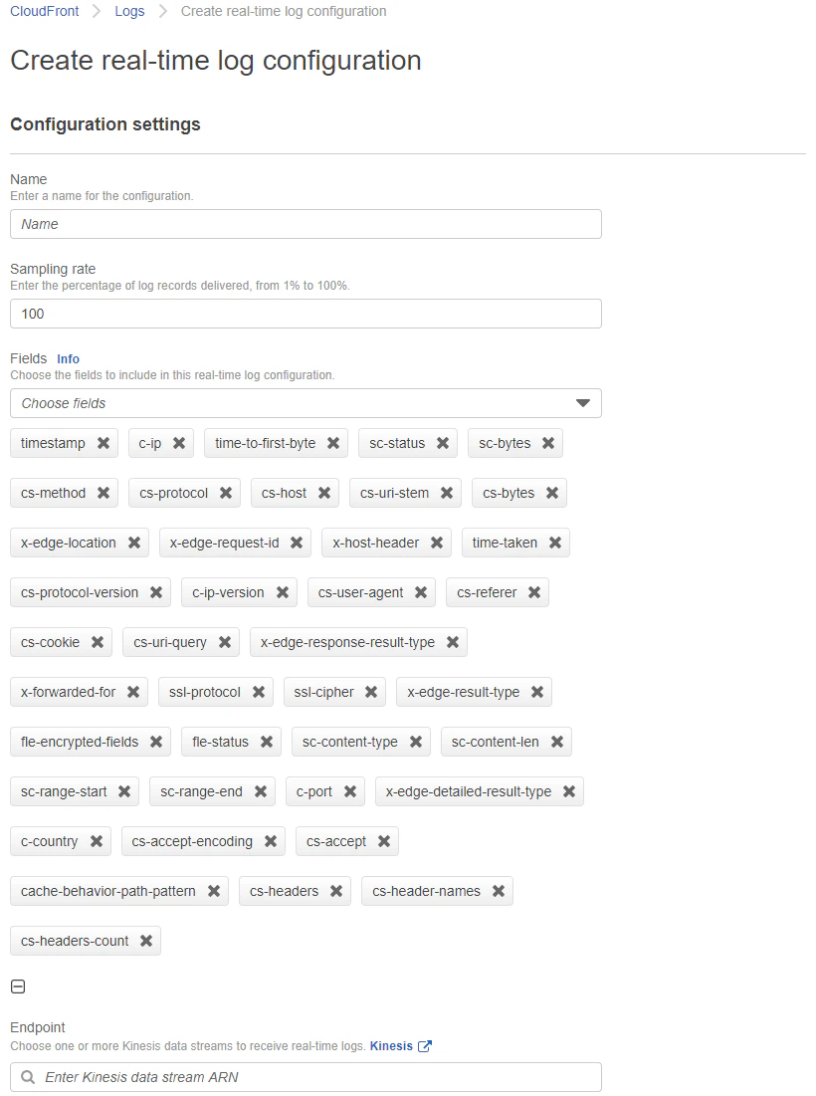This screenshot has height=1096, width=816.
Task: Remove the cs-user-agent field
Action: (x=419, y=592)
